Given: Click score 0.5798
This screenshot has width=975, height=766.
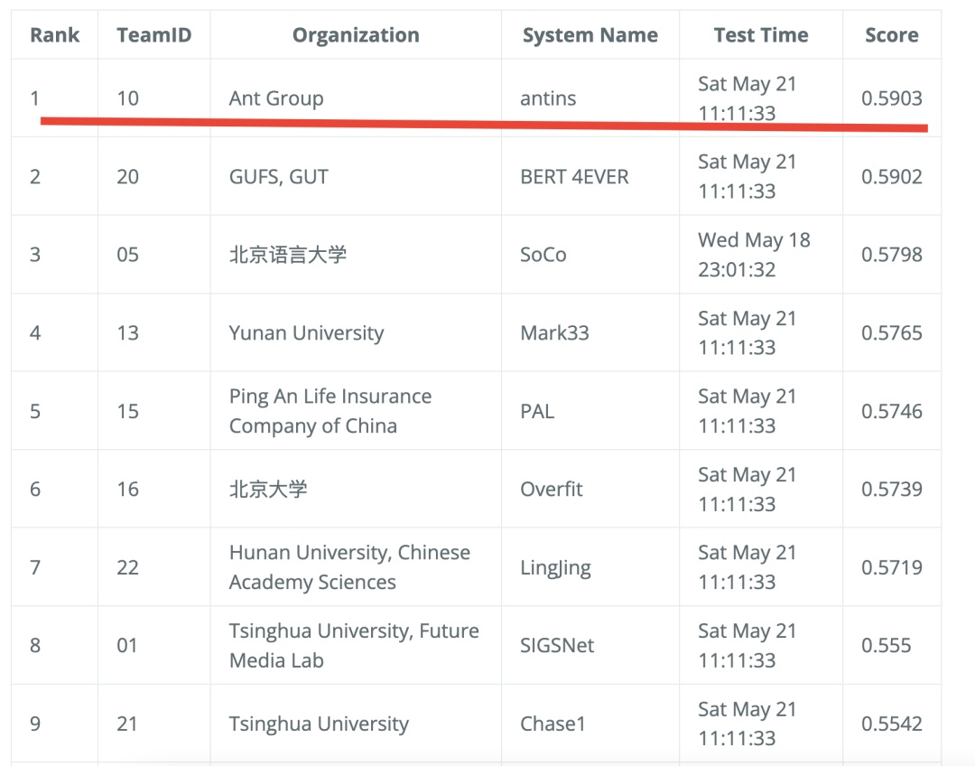Looking at the screenshot, I should [892, 255].
